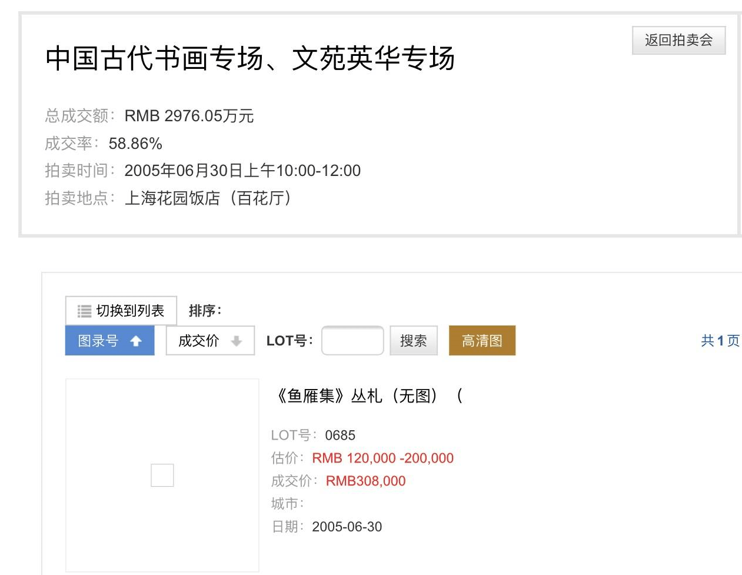Select hammer price RMB308,000
The width and height of the screenshot is (742, 575).
[x=365, y=481]
